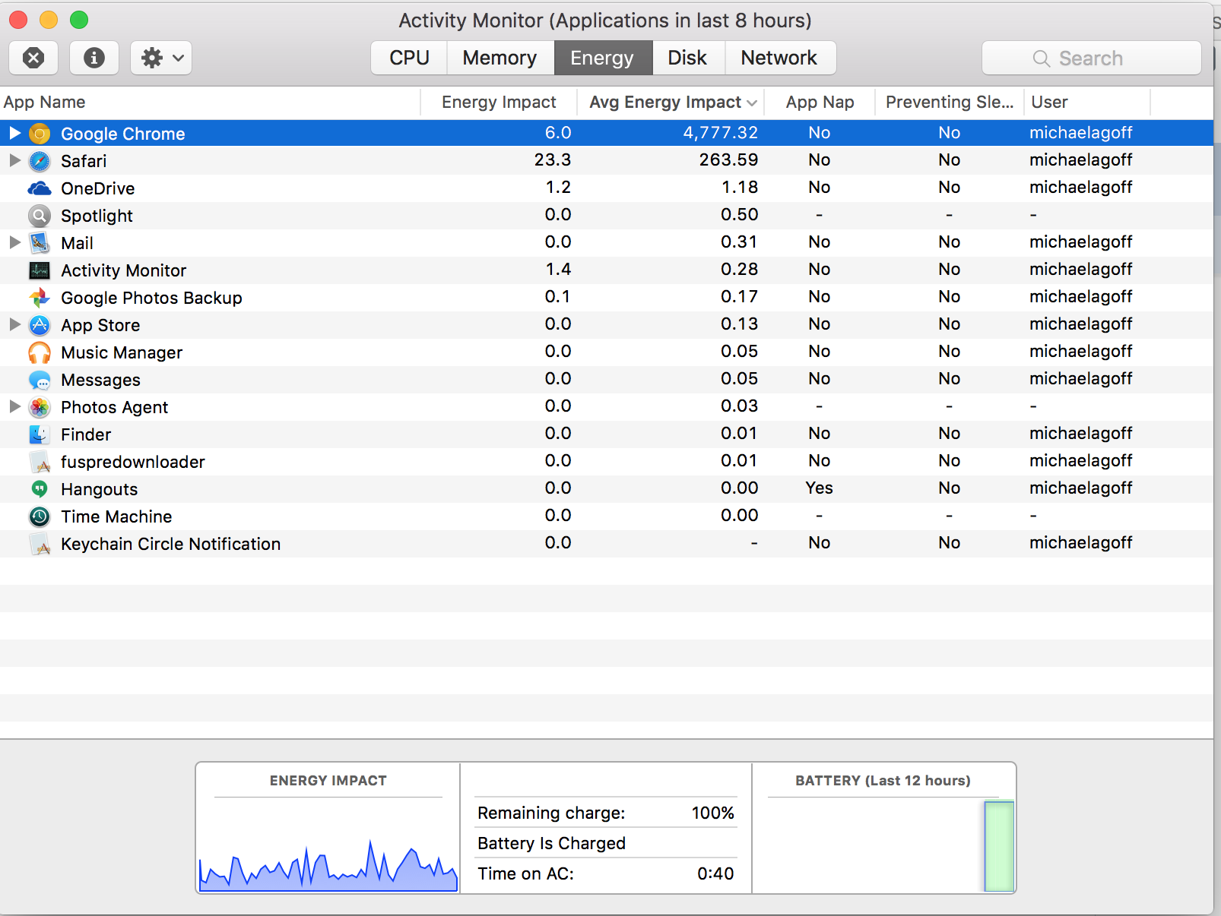The height and width of the screenshot is (916, 1221).
Task: Click the fuspredownloader process name
Action: 133,462
